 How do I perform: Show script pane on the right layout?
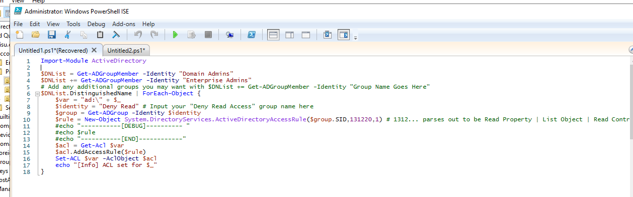click(x=289, y=35)
